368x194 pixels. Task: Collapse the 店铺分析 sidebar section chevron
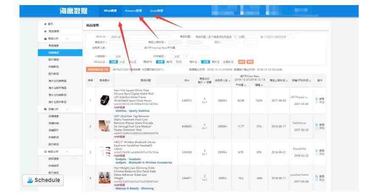tap(67, 109)
